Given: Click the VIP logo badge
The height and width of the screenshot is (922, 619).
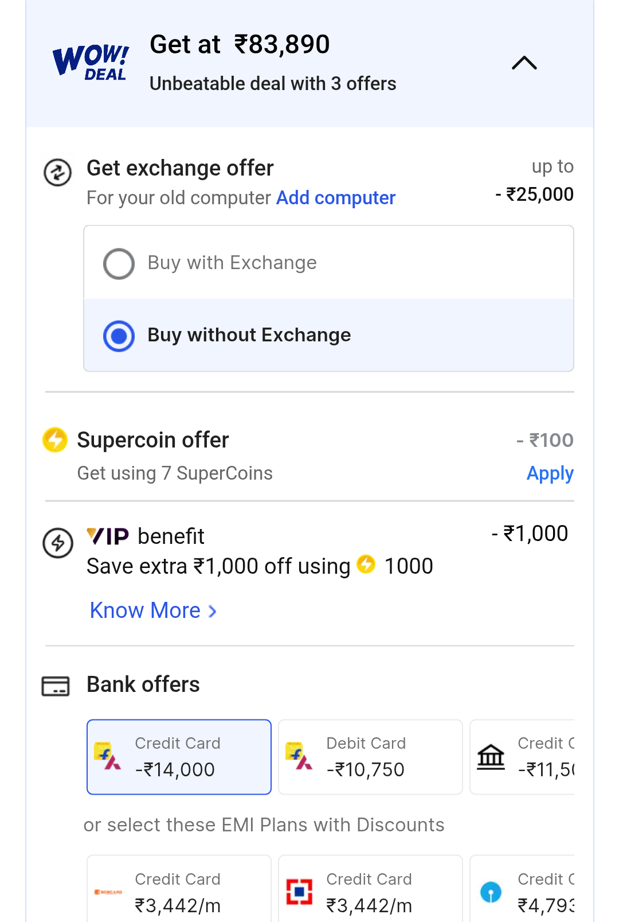Looking at the screenshot, I should coord(108,536).
